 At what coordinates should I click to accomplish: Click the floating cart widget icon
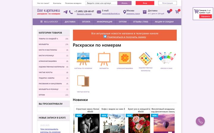point(196,12)
